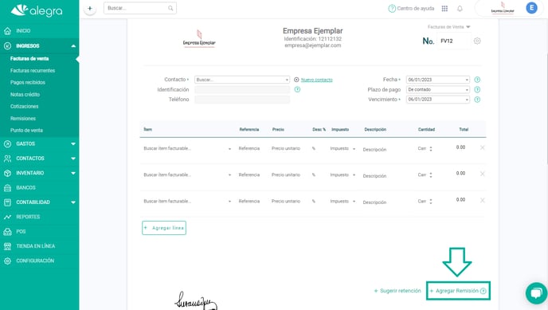Open Centro de ayuda help link
The image size is (548, 310).
[411, 9]
